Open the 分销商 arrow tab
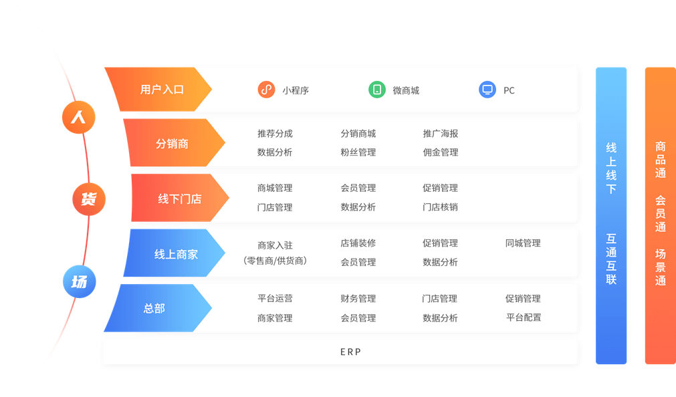 coord(173,144)
